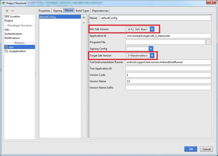Open the Signing Config dropdown arrow
218x156 pixels.
(x=151, y=49)
